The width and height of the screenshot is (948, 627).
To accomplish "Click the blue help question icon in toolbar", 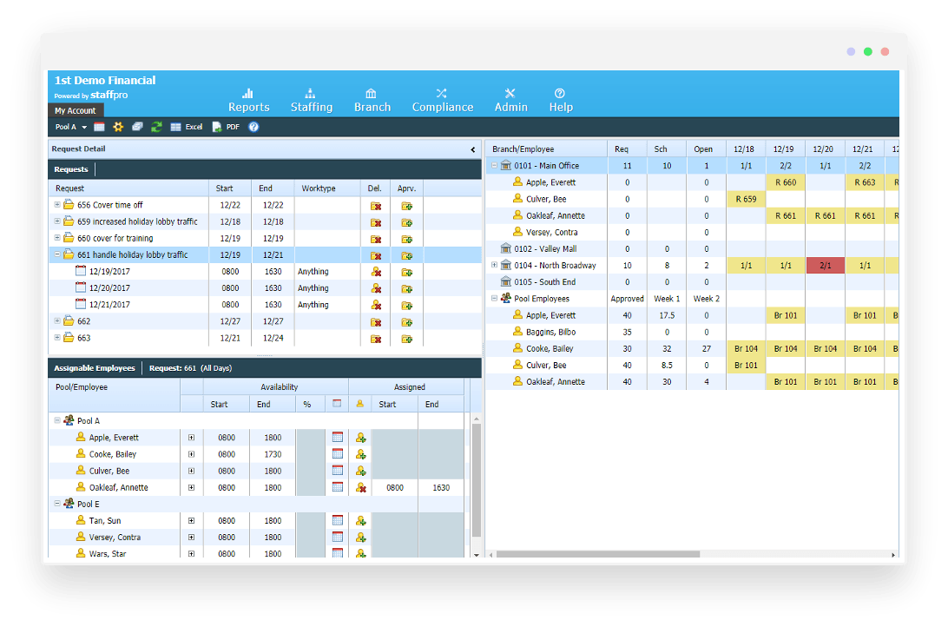I will pyautogui.click(x=253, y=127).
